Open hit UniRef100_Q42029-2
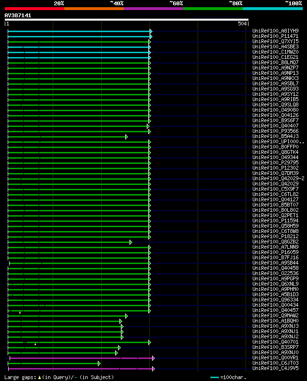The height and width of the screenshot is (381, 307). pyautogui.click(x=278, y=179)
